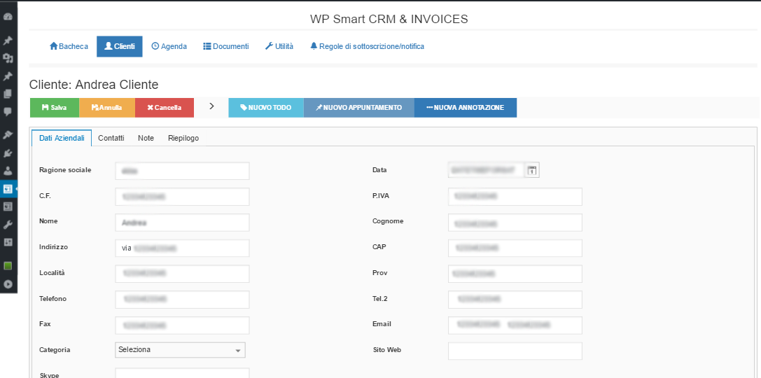Click the Sito Web input field
Image resolution: width=761 pixels, height=378 pixels.
tap(515, 351)
